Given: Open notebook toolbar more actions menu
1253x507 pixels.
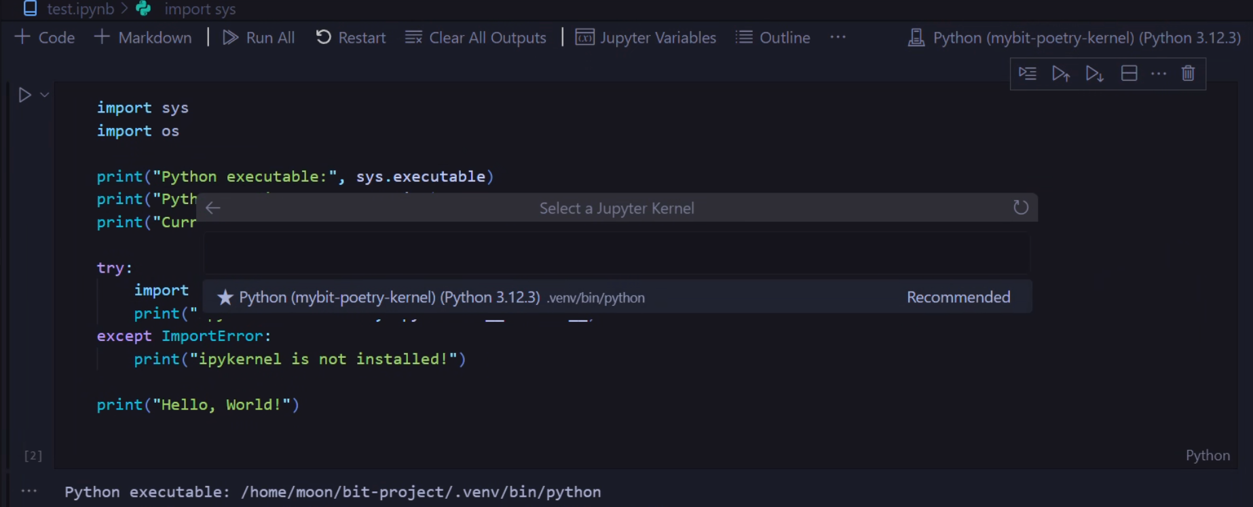Looking at the screenshot, I should pos(838,37).
